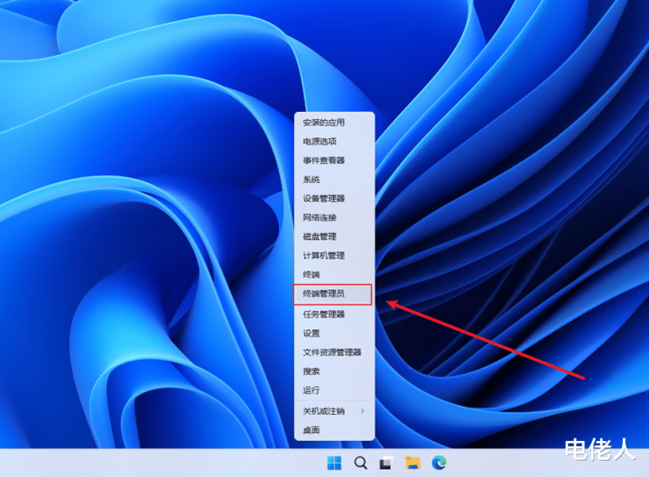Select 设置 in the context menu
Viewport: 649px width, 477px height.
335,333
